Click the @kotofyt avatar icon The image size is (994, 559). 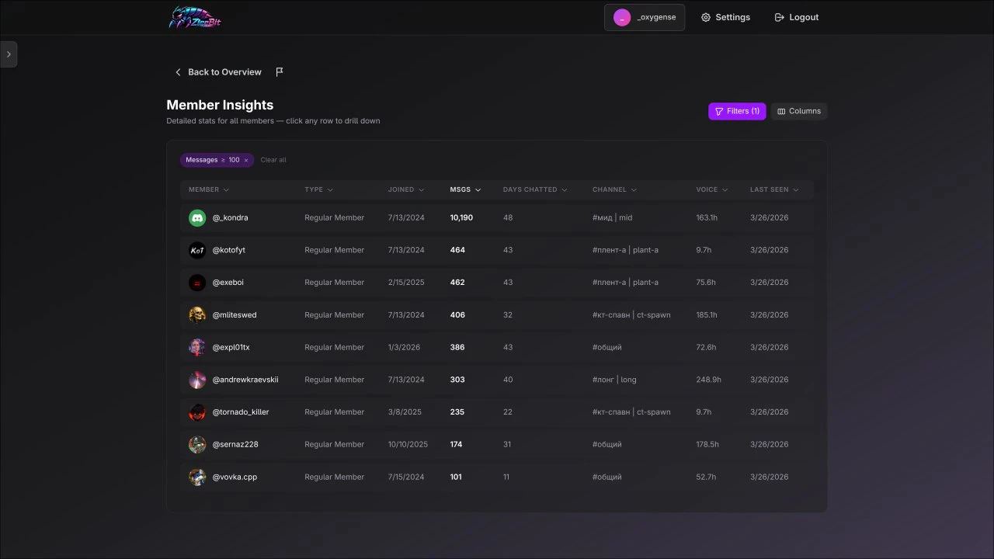coord(197,250)
